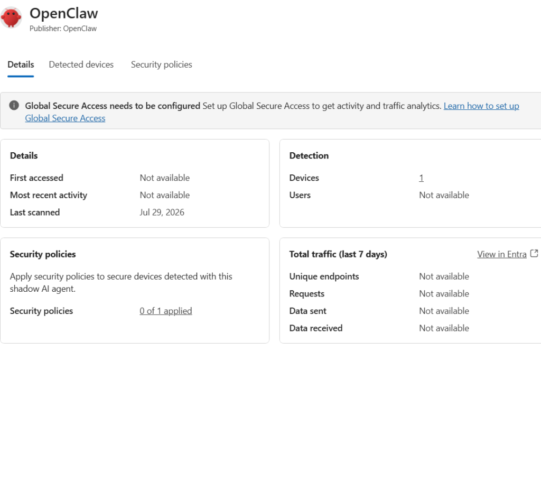The height and width of the screenshot is (481, 541).
Task: Click the Data received label
Action: (316, 328)
